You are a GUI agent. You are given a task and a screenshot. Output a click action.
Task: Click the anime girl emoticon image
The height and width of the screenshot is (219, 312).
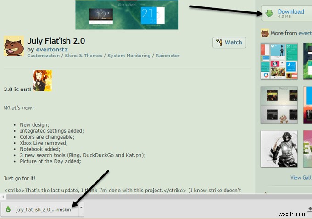pyautogui.click(x=42, y=81)
